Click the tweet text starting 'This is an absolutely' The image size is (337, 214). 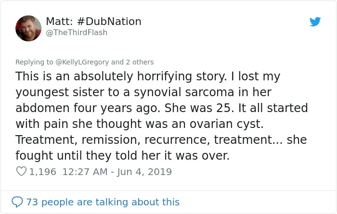click(x=161, y=116)
